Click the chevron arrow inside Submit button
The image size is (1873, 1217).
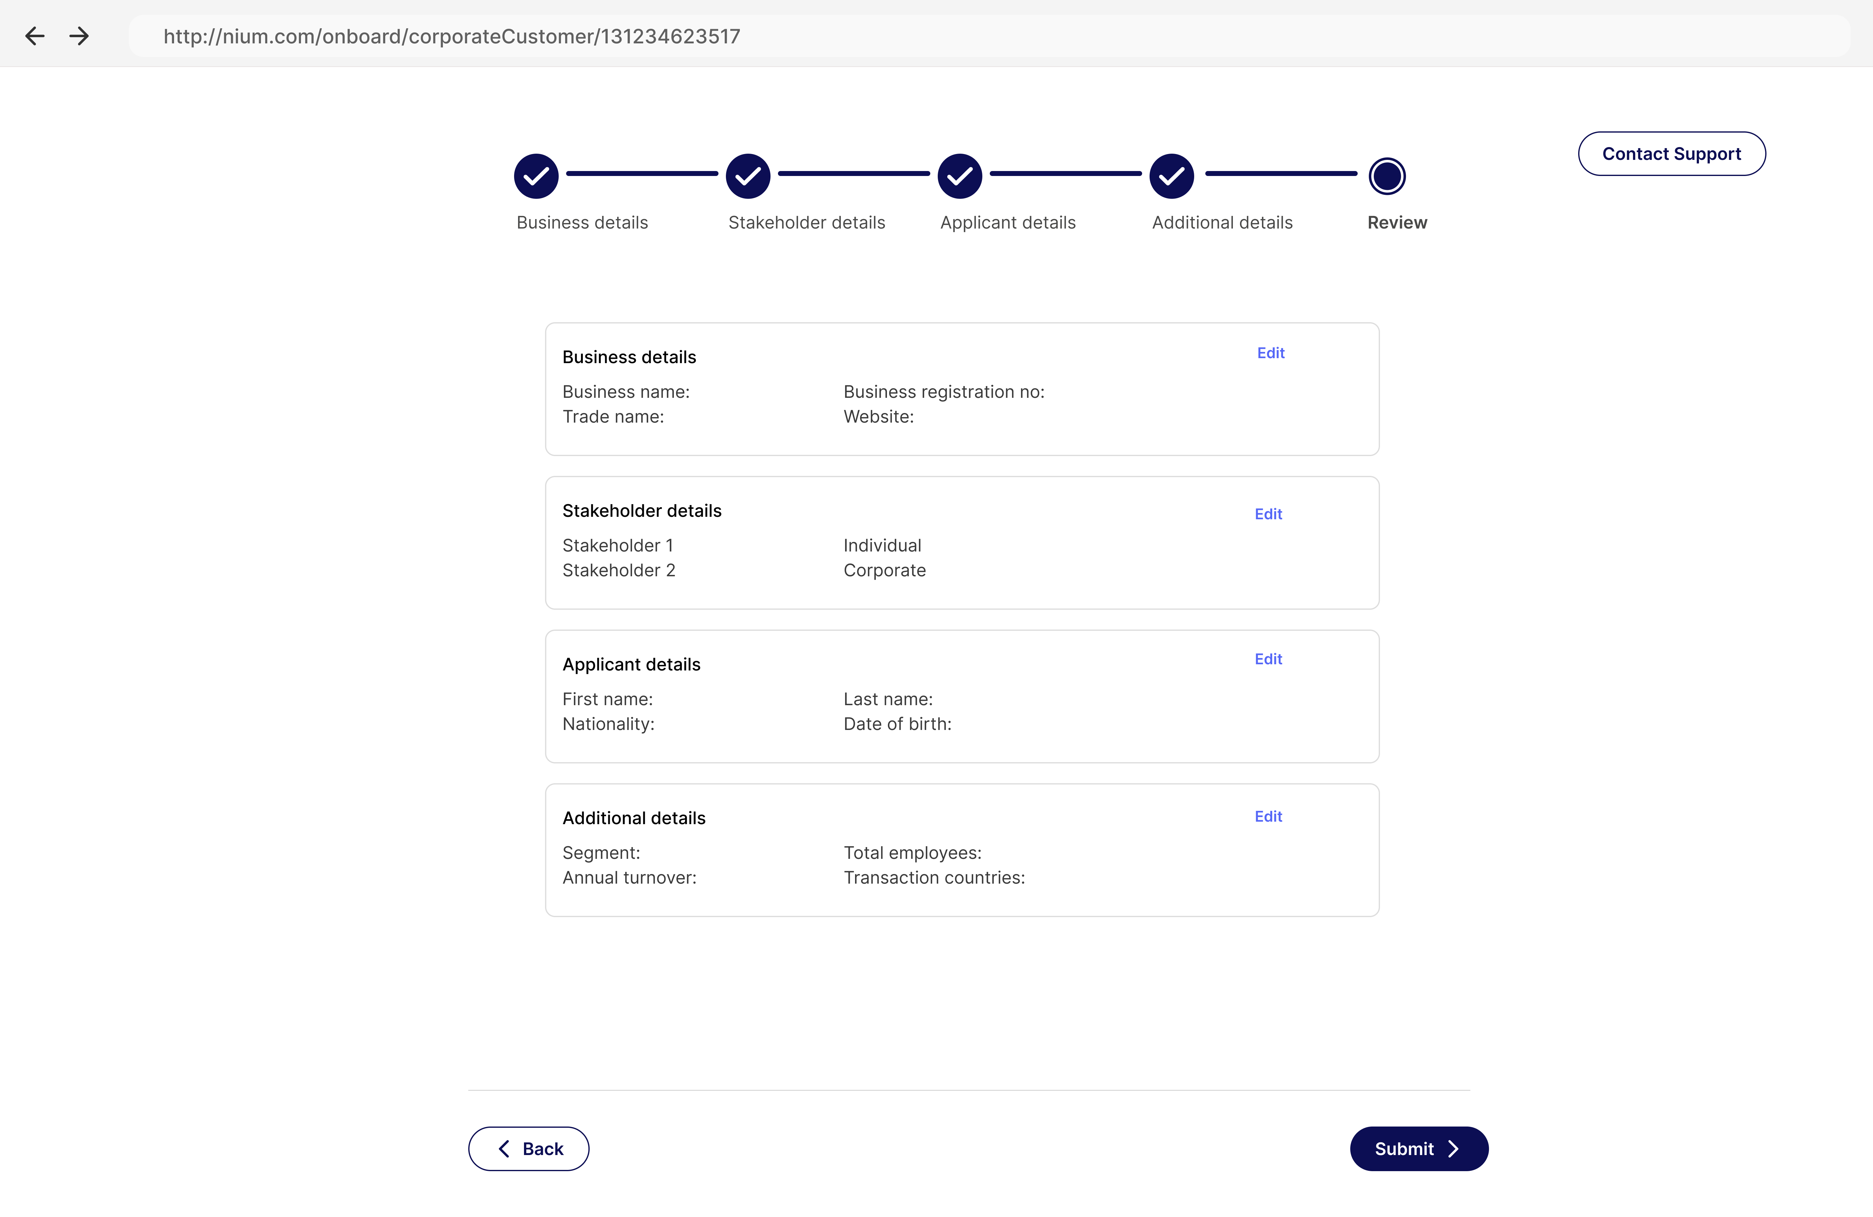(x=1454, y=1149)
